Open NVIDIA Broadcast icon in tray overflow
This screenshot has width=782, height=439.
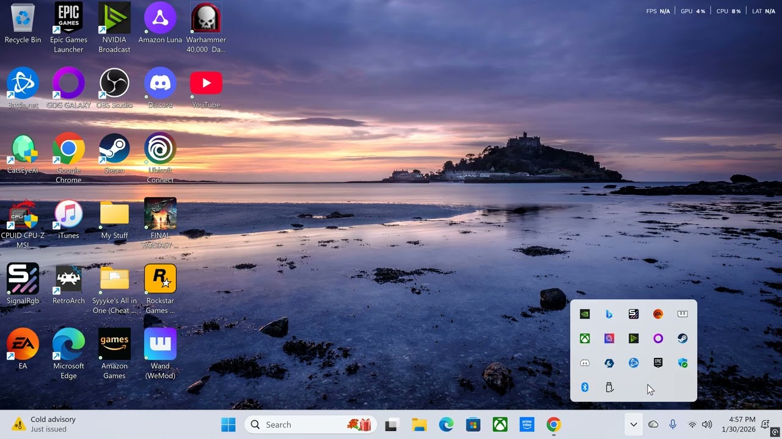[x=634, y=338]
